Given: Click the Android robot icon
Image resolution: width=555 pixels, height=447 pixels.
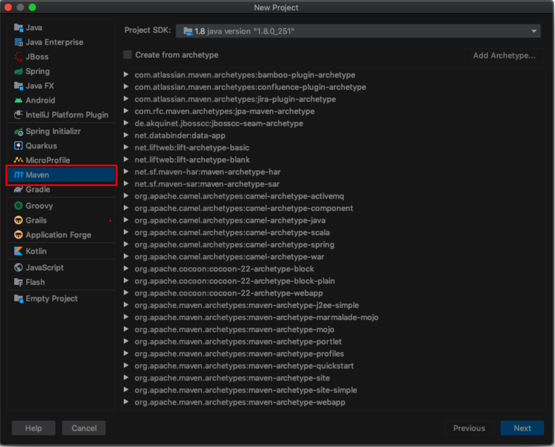Looking at the screenshot, I should point(18,100).
